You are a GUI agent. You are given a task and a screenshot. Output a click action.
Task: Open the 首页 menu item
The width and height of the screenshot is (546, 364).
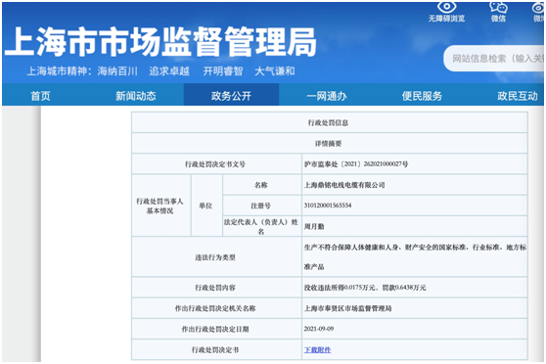(41, 96)
